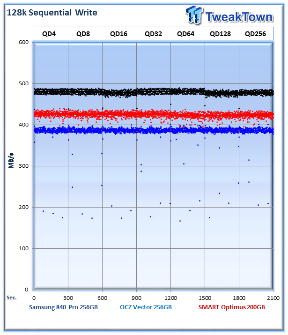Image resolution: width=288 pixels, height=335 pixels.
Task: Click the QD32 queue depth label
Action: [153, 34]
